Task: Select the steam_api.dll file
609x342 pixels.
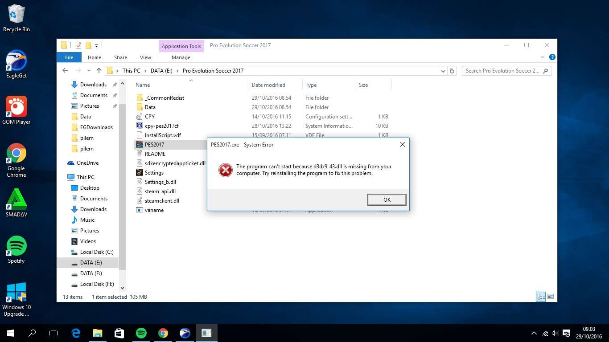Action: (160, 191)
